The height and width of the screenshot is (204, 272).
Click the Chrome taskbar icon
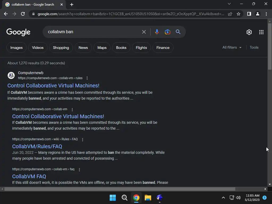(136, 198)
